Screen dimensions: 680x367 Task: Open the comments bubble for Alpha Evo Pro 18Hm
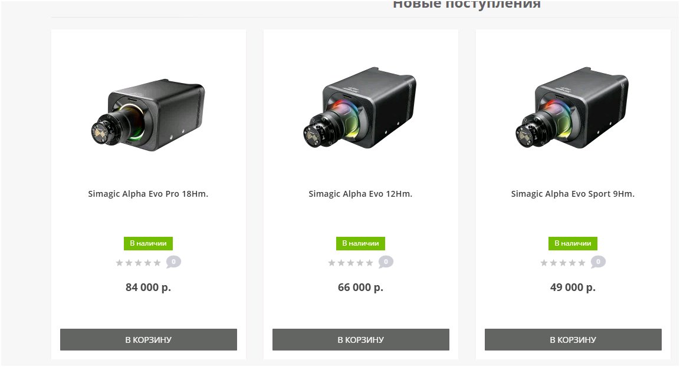pos(173,262)
